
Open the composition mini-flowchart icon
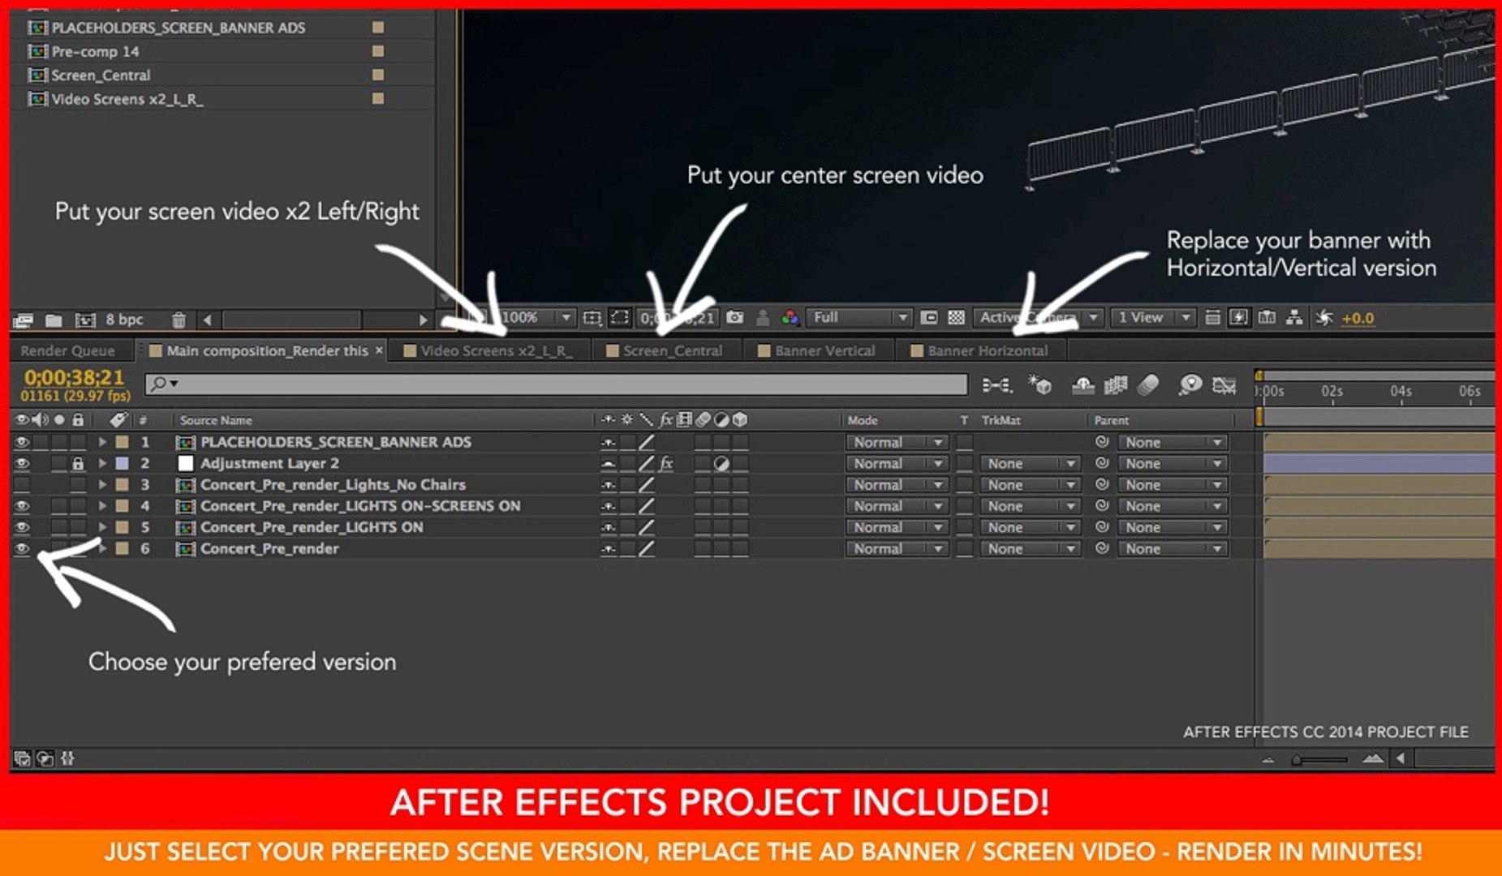pos(996,384)
